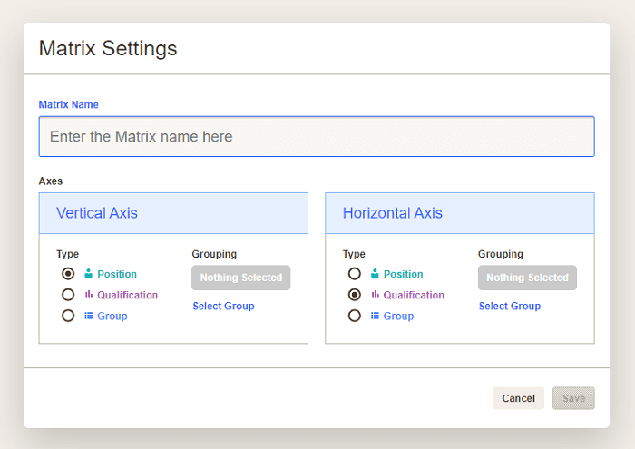The image size is (635, 449).
Task: Click the Grouping label in Horizontal Axis
Action: [x=501, y=254]
